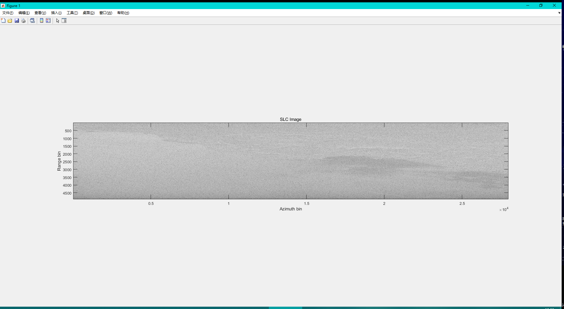
Task: Expand the 插入(I) menu
Action: tap(56, 13)
